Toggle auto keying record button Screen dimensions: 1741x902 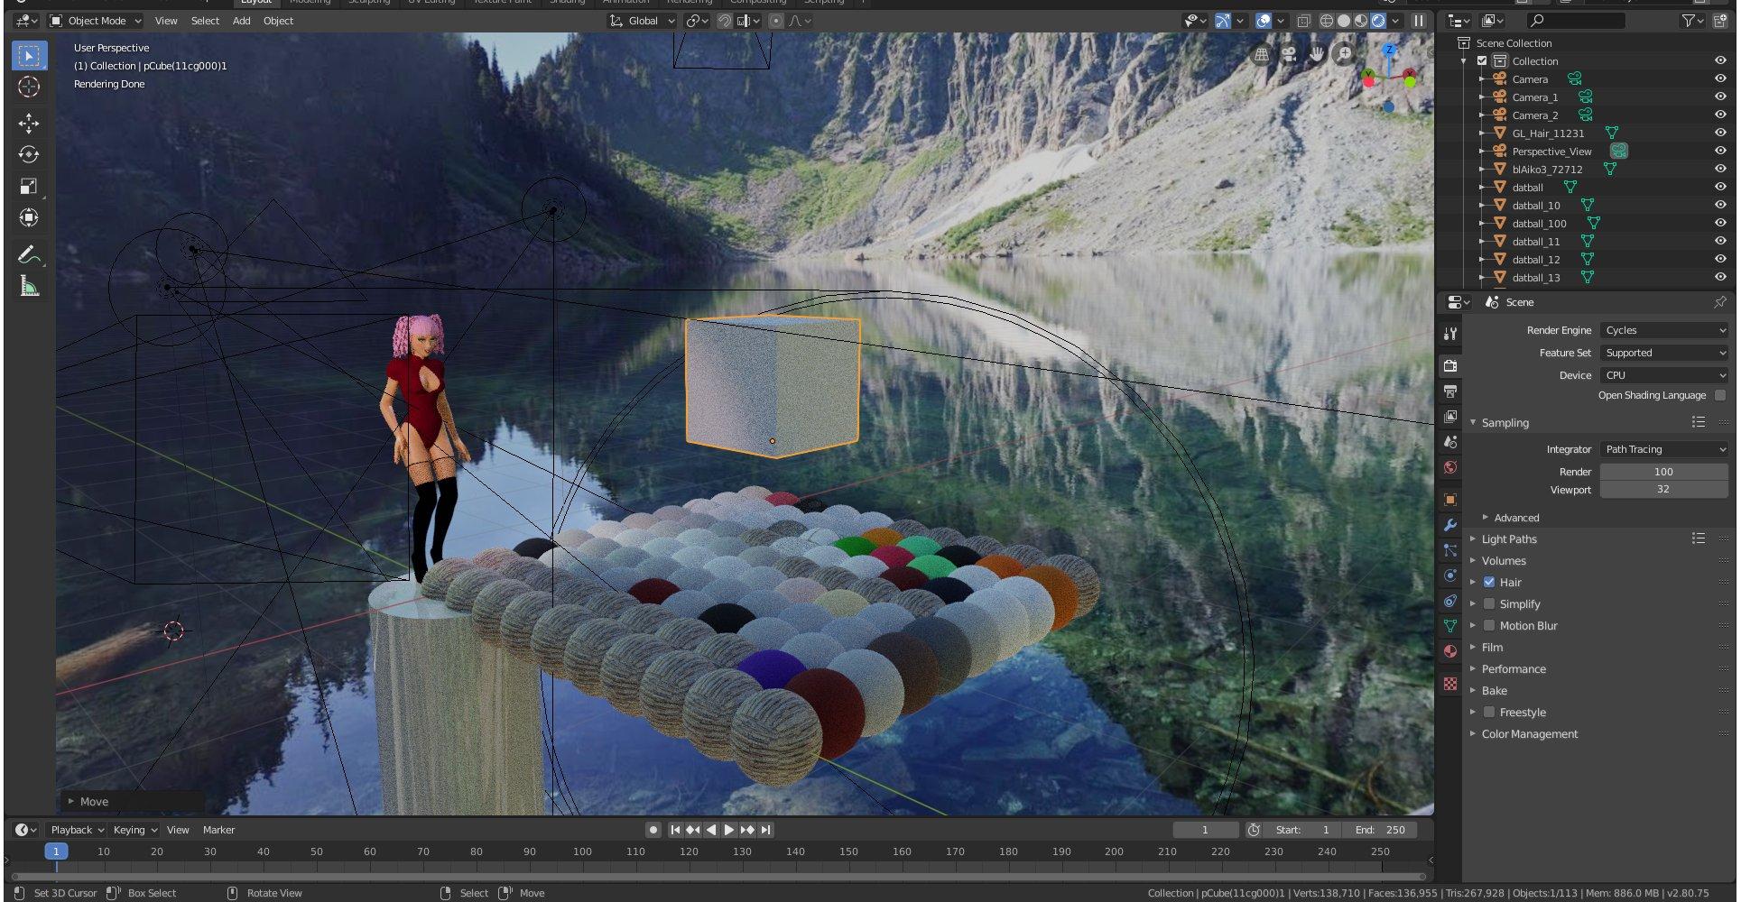tap(653, 830)
